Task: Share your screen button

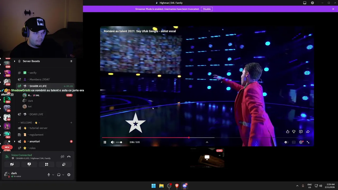Action: pos(29,164)
